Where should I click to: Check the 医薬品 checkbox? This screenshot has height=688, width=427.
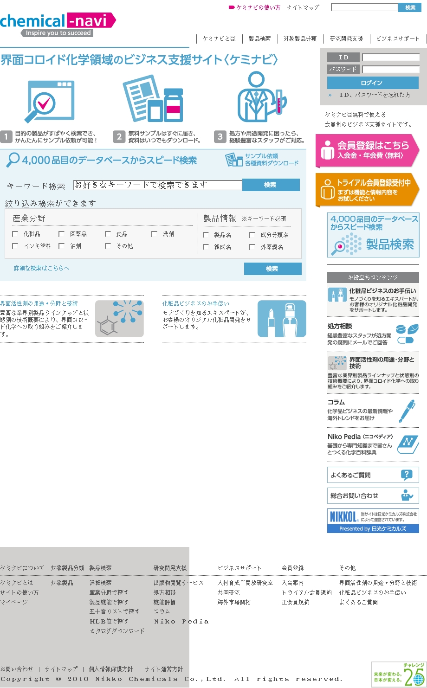62,234
